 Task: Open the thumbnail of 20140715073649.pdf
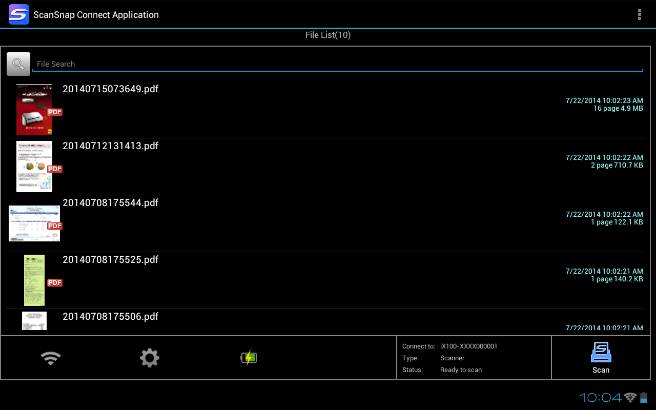pyautogui.click(x=34, y=110)
